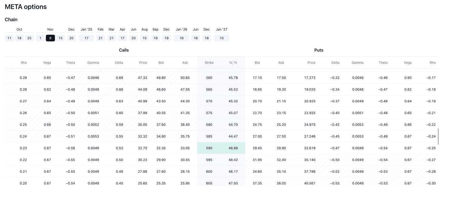
Task: Click the IV value 48.68
Action: (233, 148)
